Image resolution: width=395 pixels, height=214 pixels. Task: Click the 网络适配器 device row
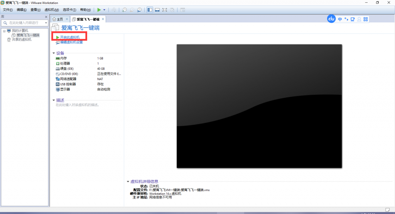88,79
